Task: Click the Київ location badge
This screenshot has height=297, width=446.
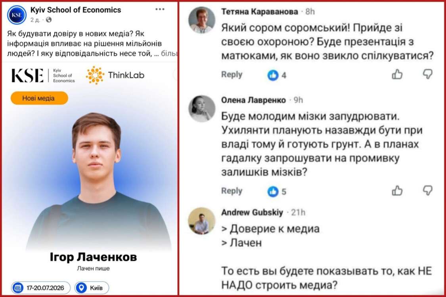Action: [92, 287]
